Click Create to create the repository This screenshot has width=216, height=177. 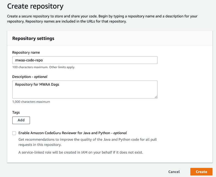201,172
